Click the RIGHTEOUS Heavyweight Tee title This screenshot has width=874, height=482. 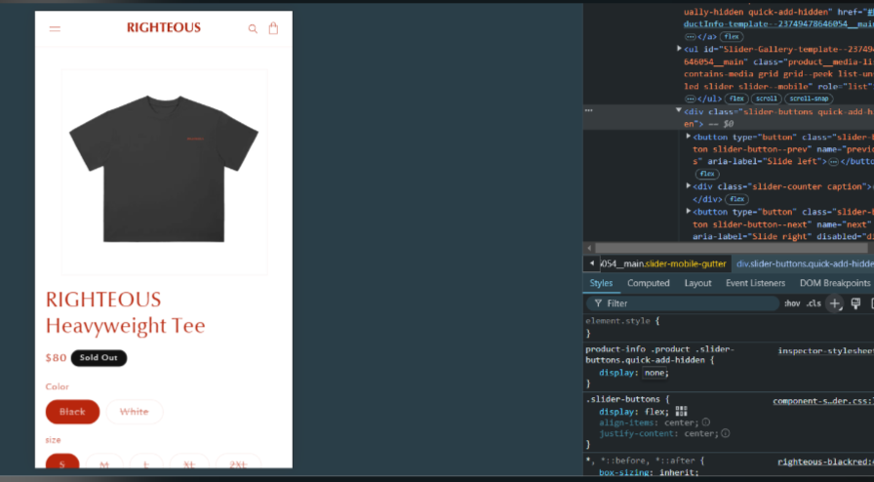coord(126,312)
